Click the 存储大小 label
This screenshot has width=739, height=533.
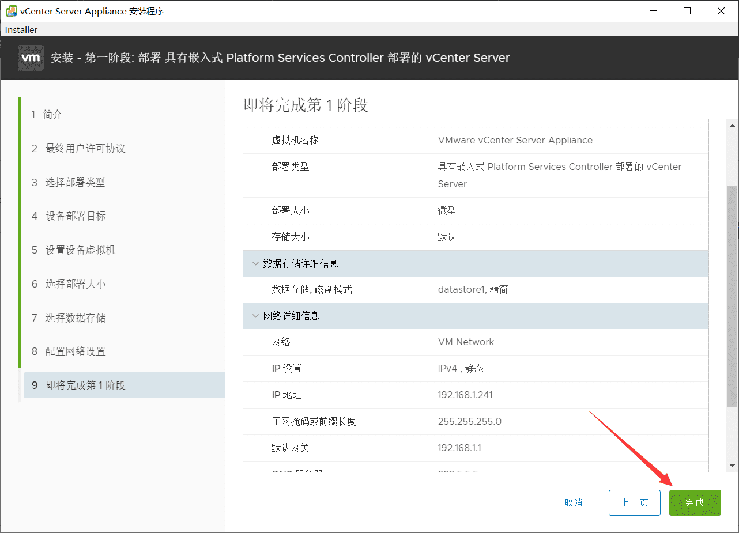coord(291,237)
